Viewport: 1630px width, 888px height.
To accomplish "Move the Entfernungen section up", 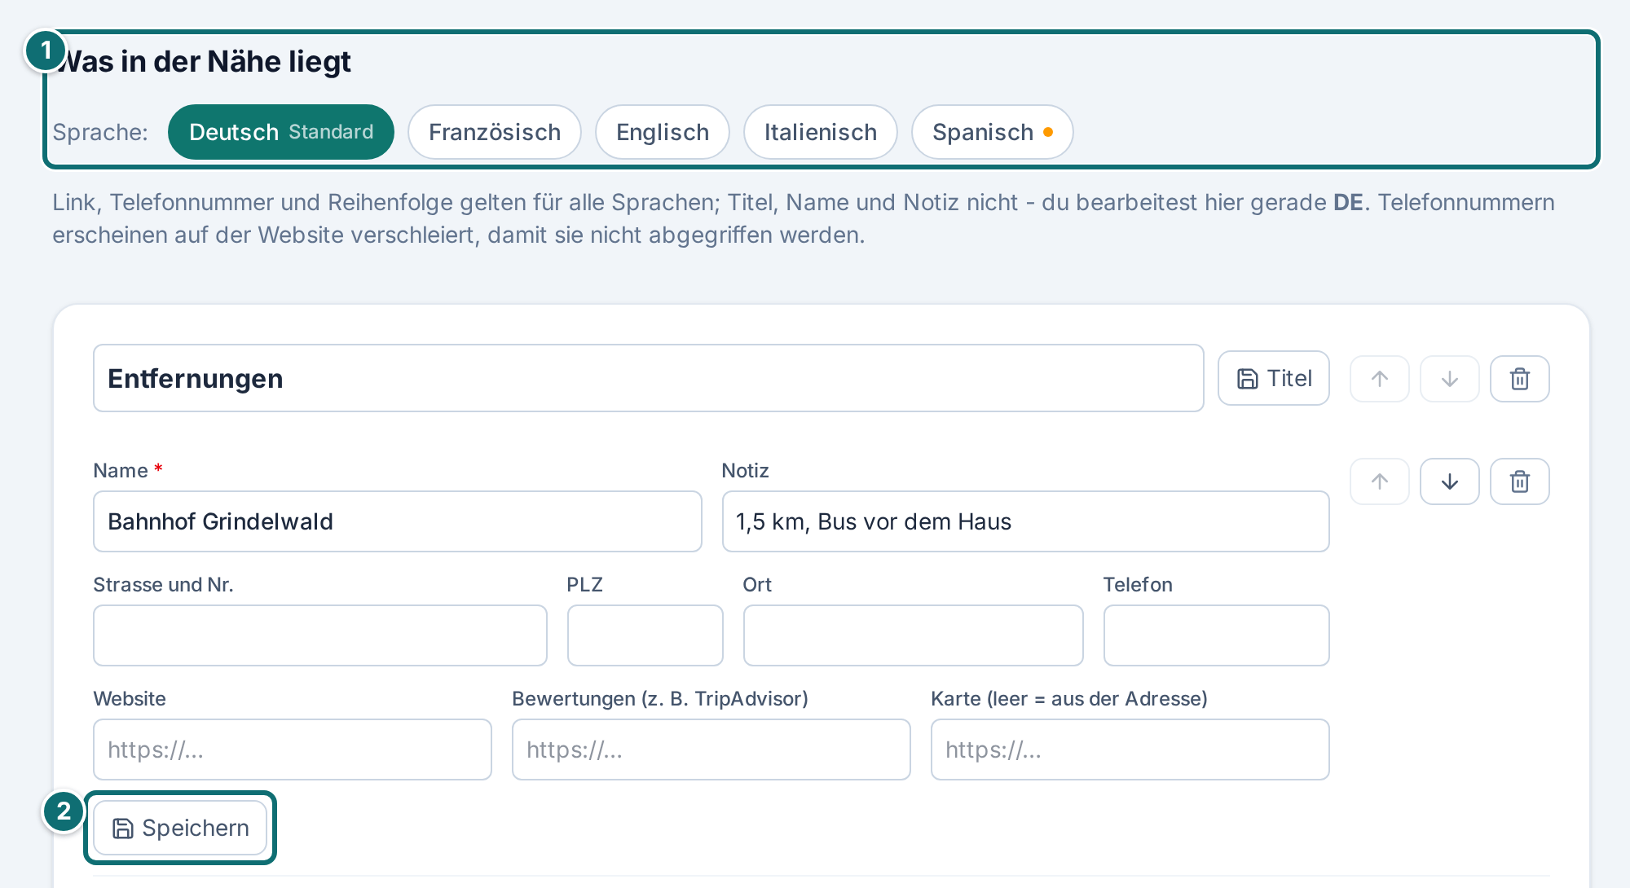I will click(x=1379, y=379).
